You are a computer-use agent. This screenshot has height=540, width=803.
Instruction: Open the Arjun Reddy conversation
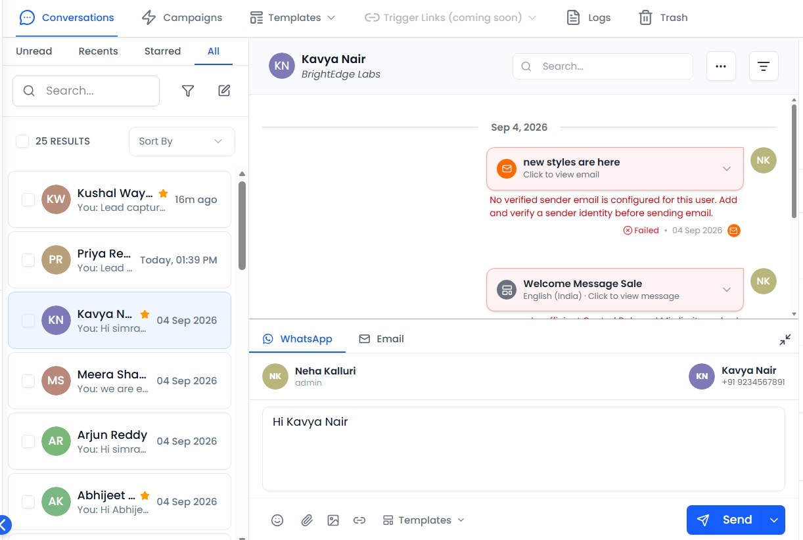pos(120,441)
